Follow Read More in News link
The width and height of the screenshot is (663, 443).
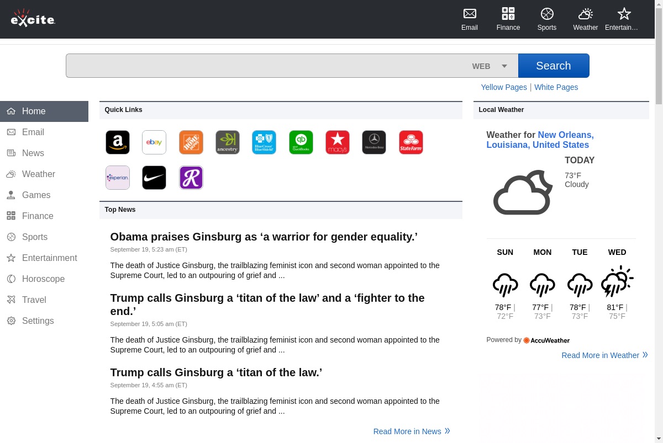tap(412, 431)
